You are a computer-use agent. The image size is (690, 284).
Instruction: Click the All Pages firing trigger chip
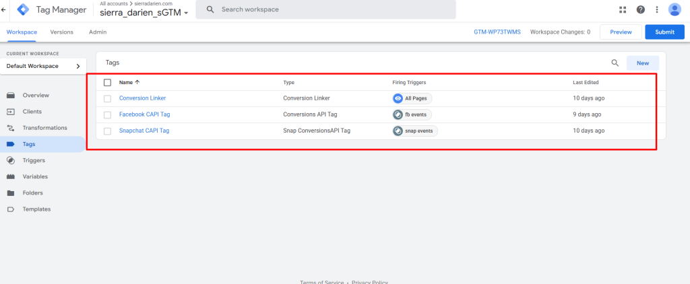click(412, 98)
